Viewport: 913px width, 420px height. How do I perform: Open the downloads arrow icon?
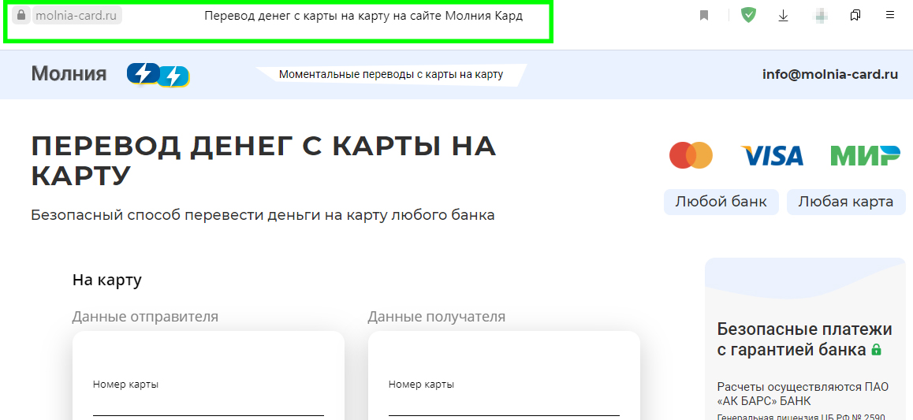tap(783, 16)
